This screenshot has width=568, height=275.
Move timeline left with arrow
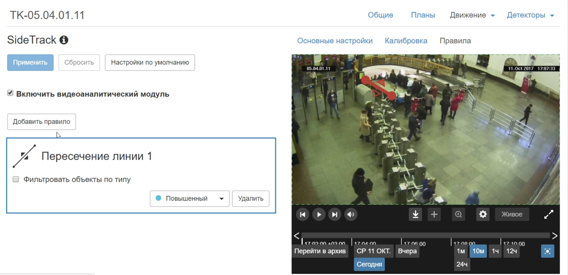pos(296,236)
